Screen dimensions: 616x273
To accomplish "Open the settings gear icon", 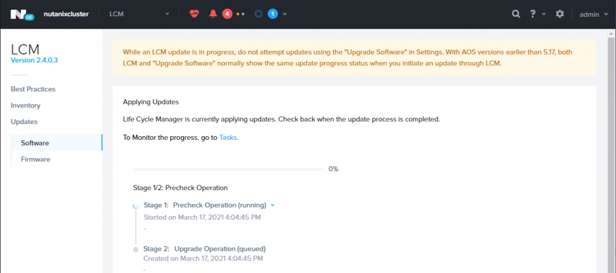I will coord(560,14).
